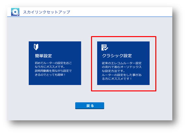The image size is (186, 134).
Task: Click the red highlight border around クラシック設定
Action: 124,37
